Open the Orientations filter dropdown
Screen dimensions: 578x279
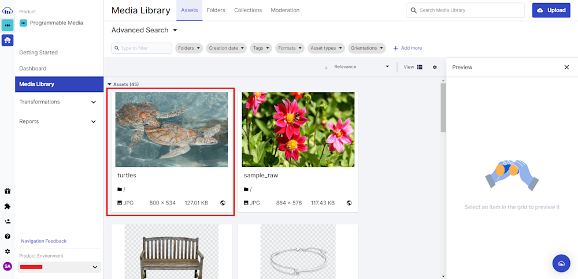[367, 49]
